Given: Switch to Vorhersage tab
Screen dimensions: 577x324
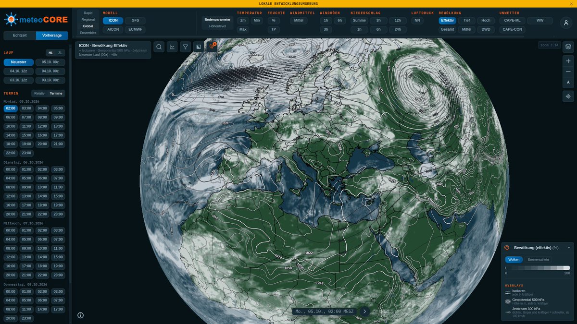Looking at the screenshot, I should pos(52,36).
